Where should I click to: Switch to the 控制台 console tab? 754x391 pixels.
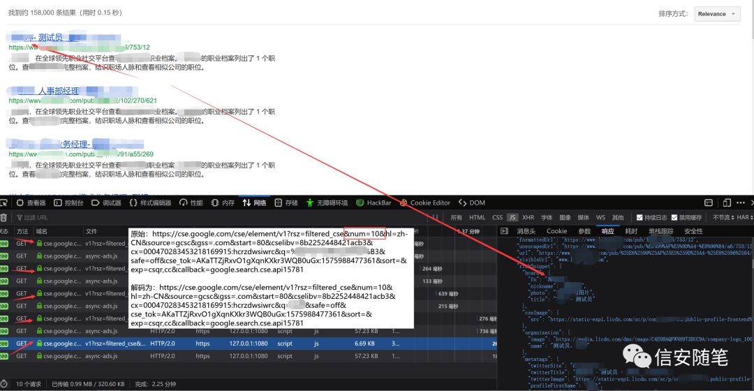click(68, 203)
